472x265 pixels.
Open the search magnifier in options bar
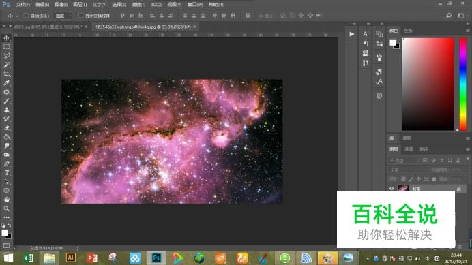[x=449, y=16]
